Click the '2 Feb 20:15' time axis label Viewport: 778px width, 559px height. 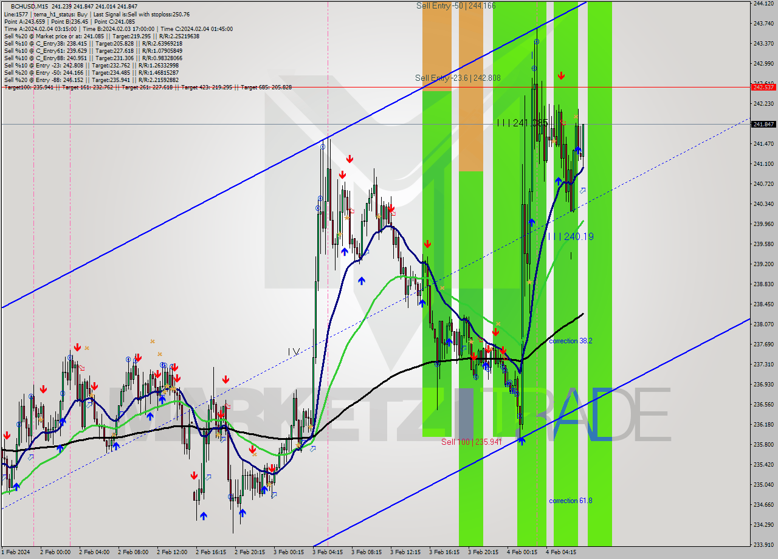pyautogui.click(x=250, y=553)
